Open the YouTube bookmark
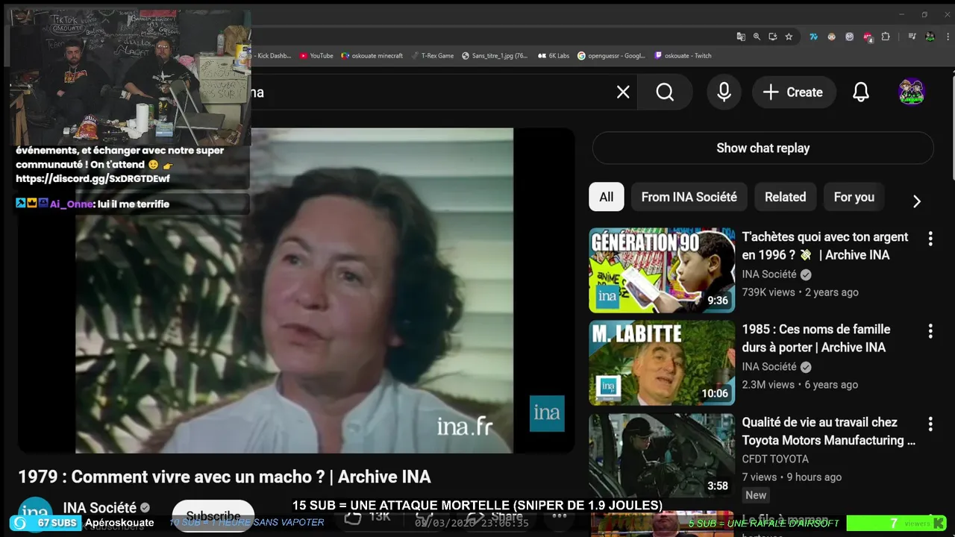Image resolution: width=955 pixels, height=537 pixels. coord(316,56)
